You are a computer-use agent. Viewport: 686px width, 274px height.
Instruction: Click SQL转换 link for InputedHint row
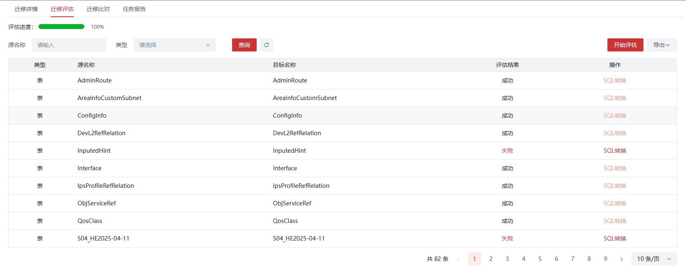point(614,151)
